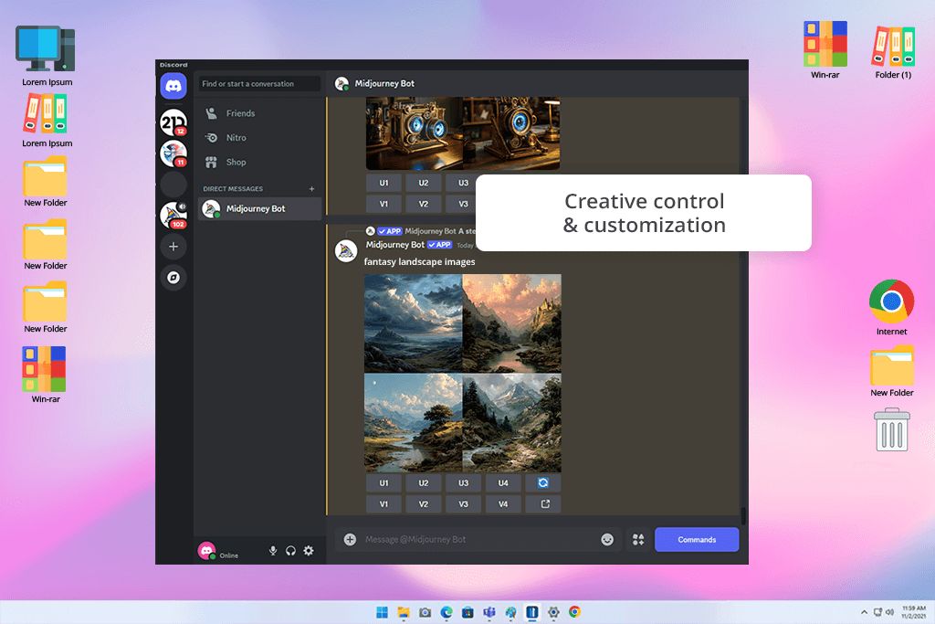Open the taskbar clock showing 11:59 AM
The image size is (935, 624).
(x=913, y=612)
